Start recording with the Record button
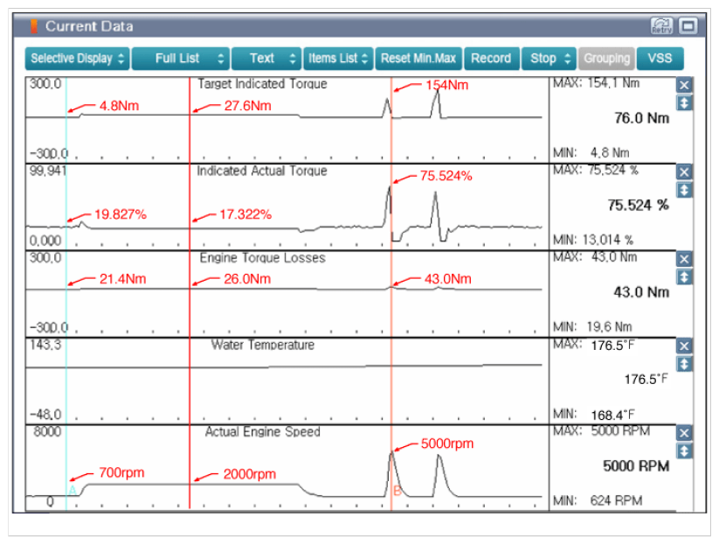The width and height of the screenshot is (719, 545). (491, 59)
